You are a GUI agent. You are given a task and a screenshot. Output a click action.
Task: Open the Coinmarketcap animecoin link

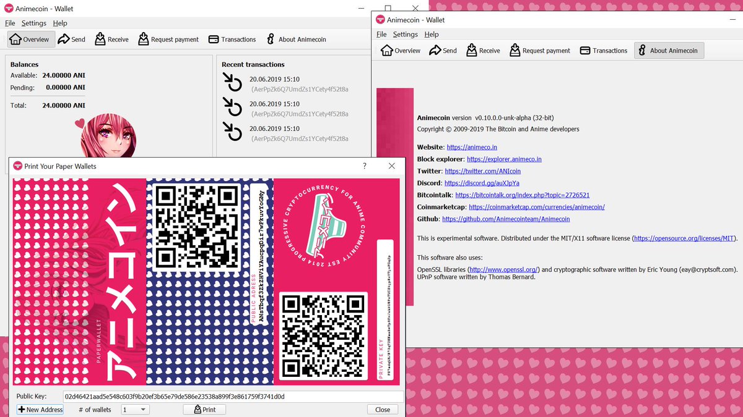click(x=537, y=207)
